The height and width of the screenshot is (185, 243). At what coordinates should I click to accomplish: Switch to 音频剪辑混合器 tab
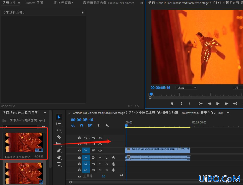(x=109, y=3)
